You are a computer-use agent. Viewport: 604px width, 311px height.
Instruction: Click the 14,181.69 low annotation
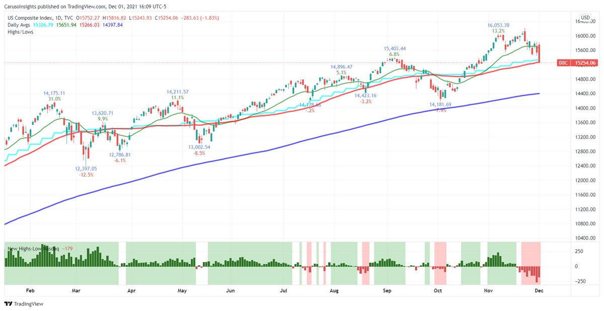pyautogui.click(x=440, y=104)
